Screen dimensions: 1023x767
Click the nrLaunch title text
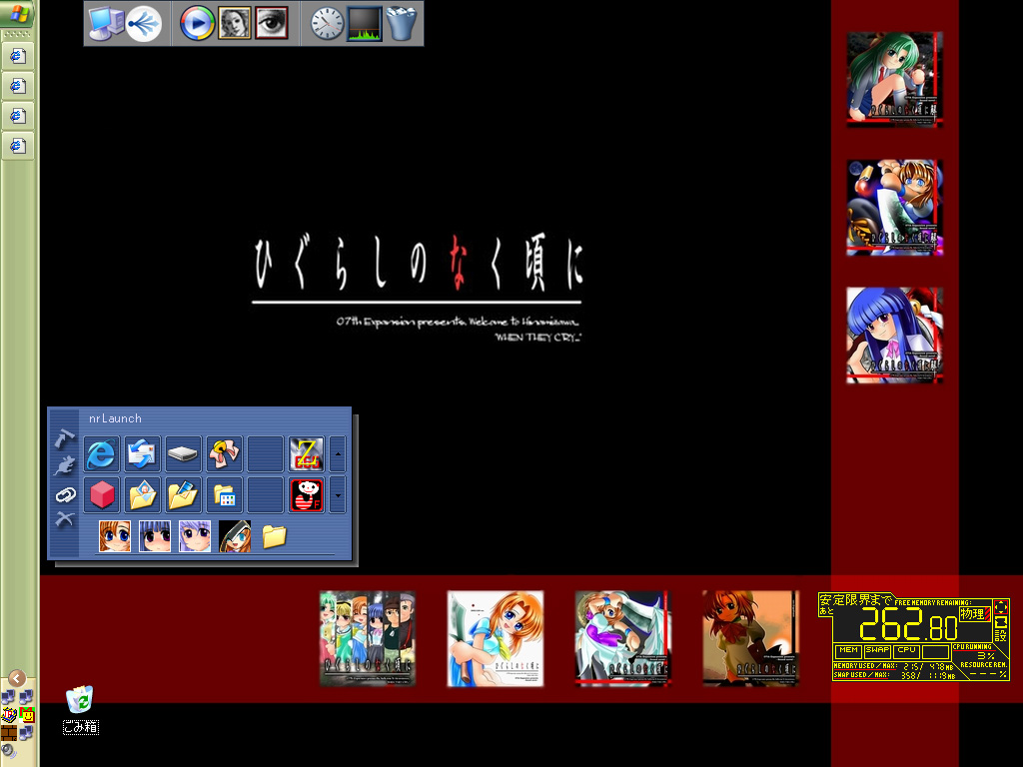[x=115, y=418]
